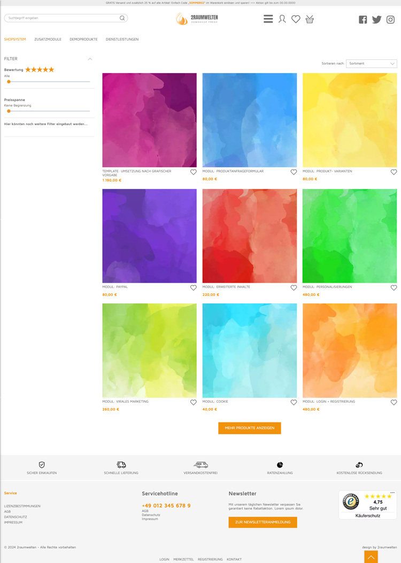
Task: Open the lime Virales Marketing image
Action: point(150,350)
